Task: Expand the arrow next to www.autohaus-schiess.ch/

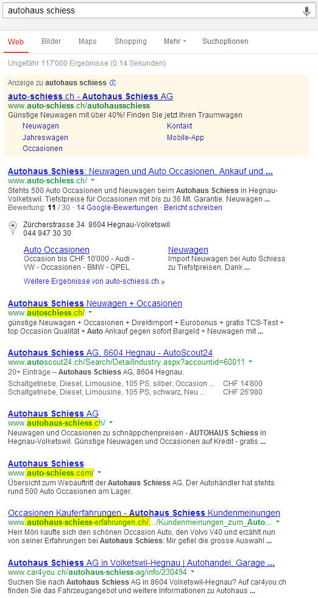Action: click(111, 423)
